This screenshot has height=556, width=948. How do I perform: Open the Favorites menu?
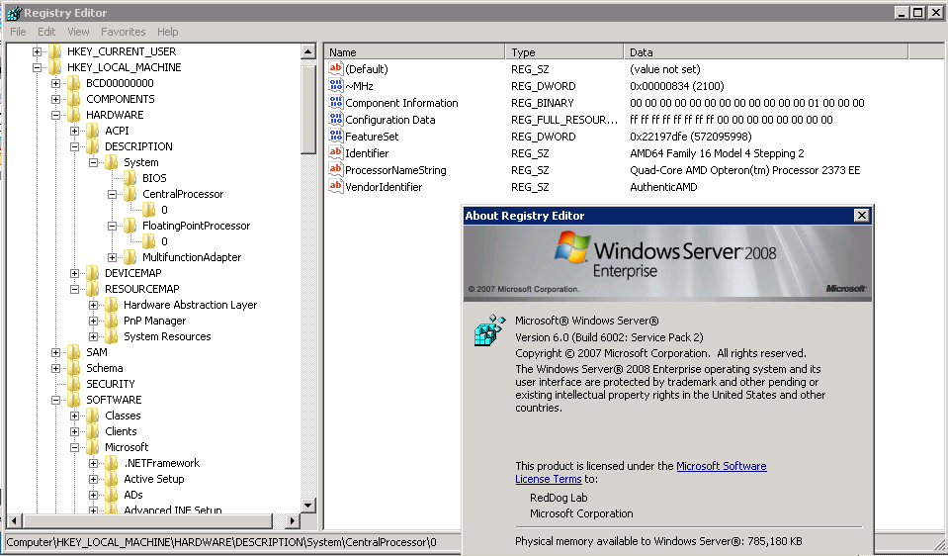tap(123, 32)
